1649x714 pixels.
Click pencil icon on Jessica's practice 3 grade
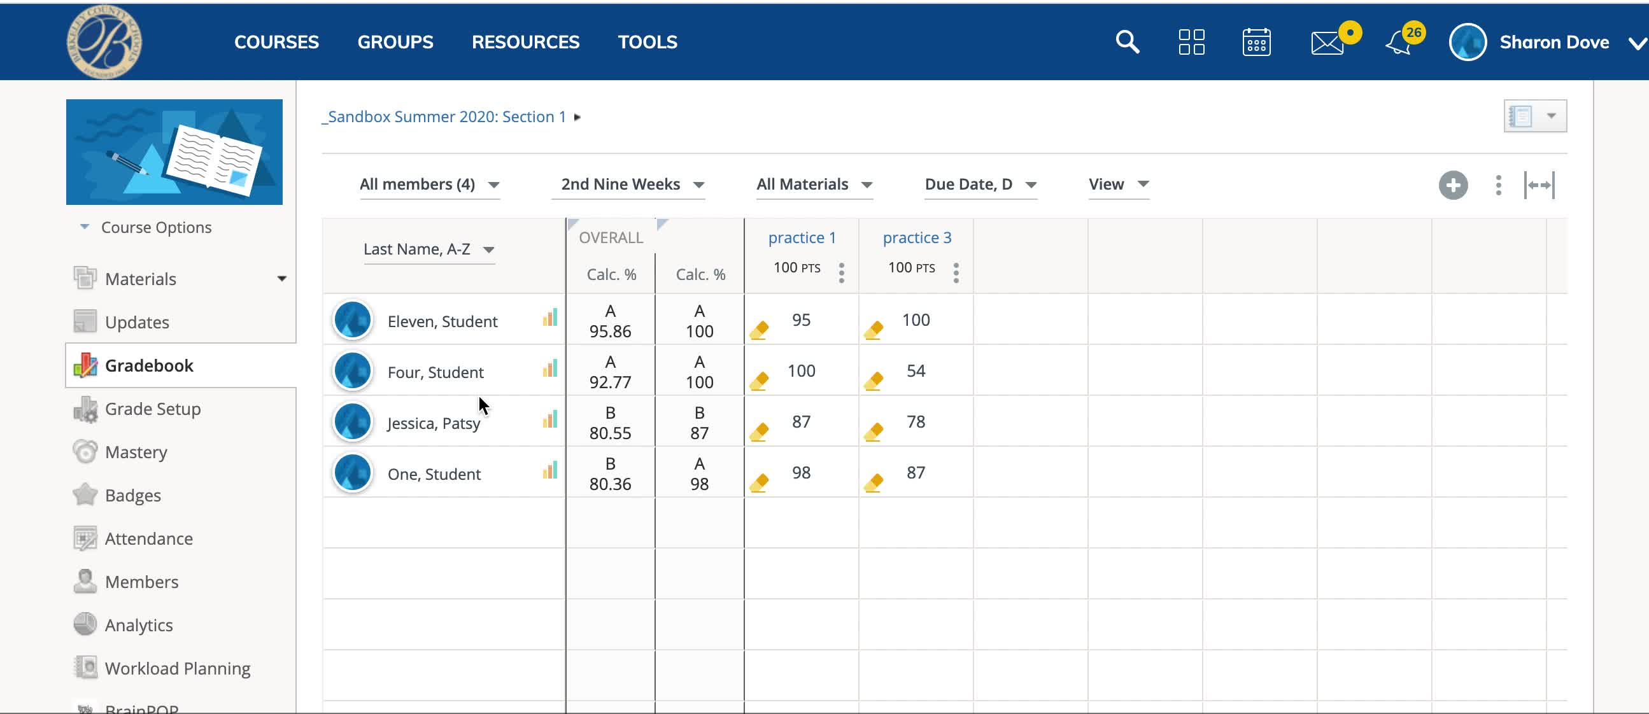pos(874,432)
